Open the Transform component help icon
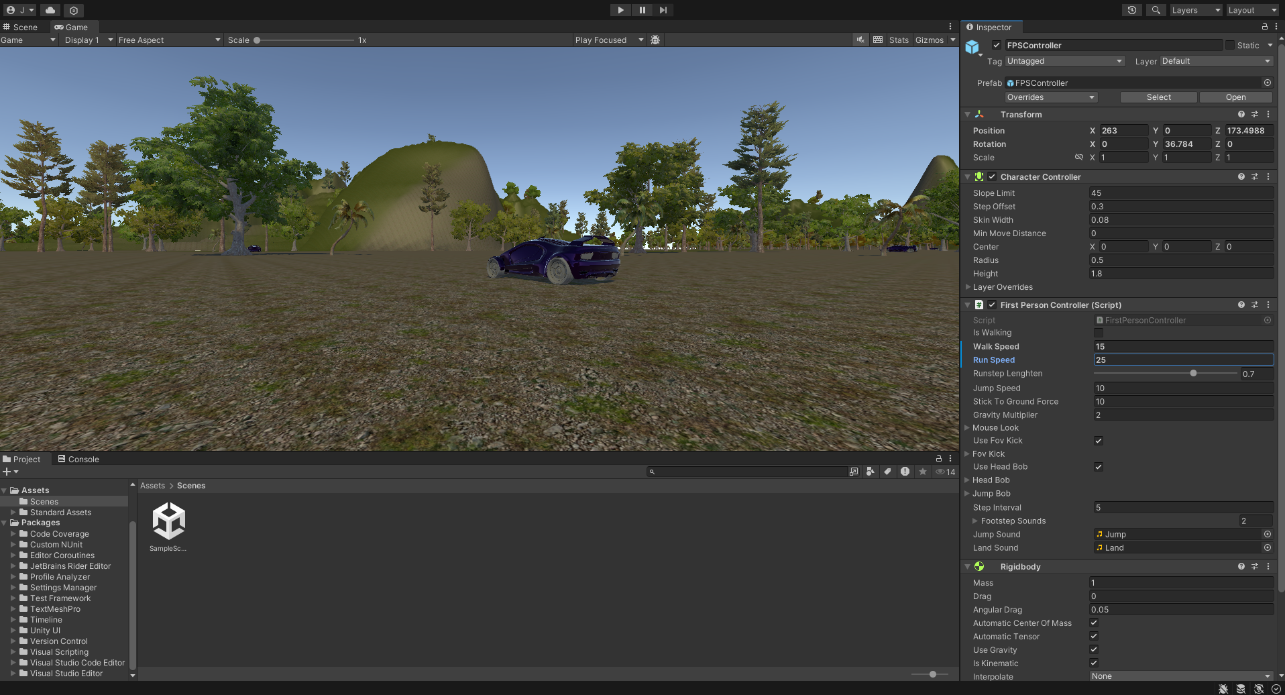The width and height of the screenshot is (1285, 695). tap(1241, 115)
